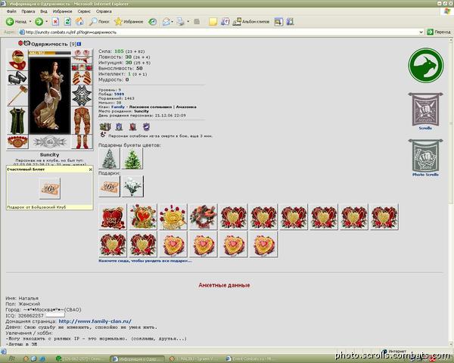454x363 pixels.
Task: Open the Сервис menu
Action: coord(84,11)
